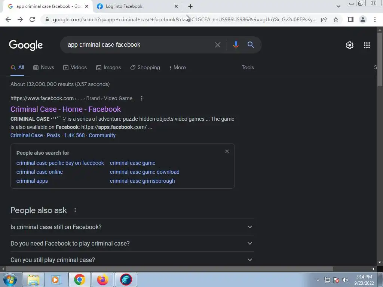Viewport: 383px width, 287px height.
Task: Click the vertical page scrollbar thumb
Action: click(x=380, y=59)
